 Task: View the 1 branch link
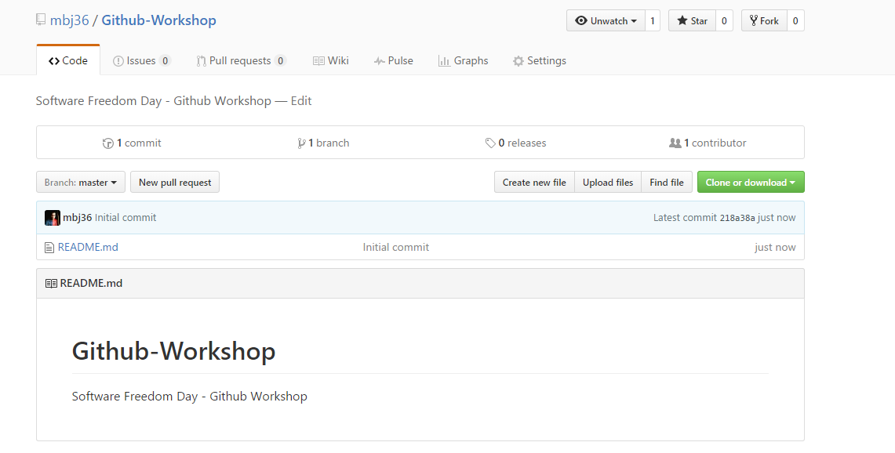[x=323, y=143]
